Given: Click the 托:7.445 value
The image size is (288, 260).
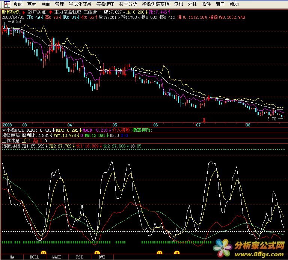Looking at the screenshot, I should pos(160,12).
